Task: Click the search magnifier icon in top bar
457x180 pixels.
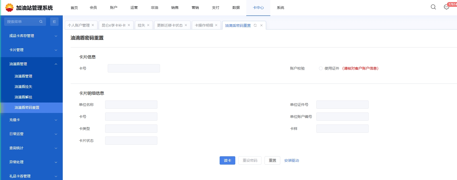Action: click(433, 7)
